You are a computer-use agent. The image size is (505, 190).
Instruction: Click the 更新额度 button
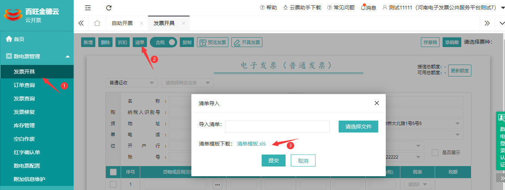coord(460,71)
